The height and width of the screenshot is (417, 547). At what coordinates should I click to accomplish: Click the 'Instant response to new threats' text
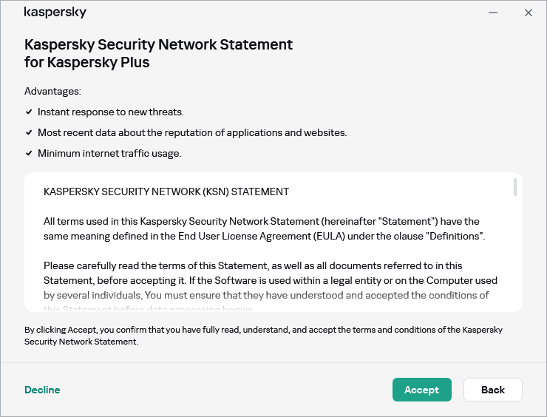pos(111,112)
